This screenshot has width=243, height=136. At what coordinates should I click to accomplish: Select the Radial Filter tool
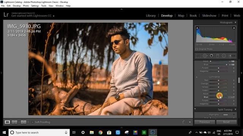tap(224, 56)
